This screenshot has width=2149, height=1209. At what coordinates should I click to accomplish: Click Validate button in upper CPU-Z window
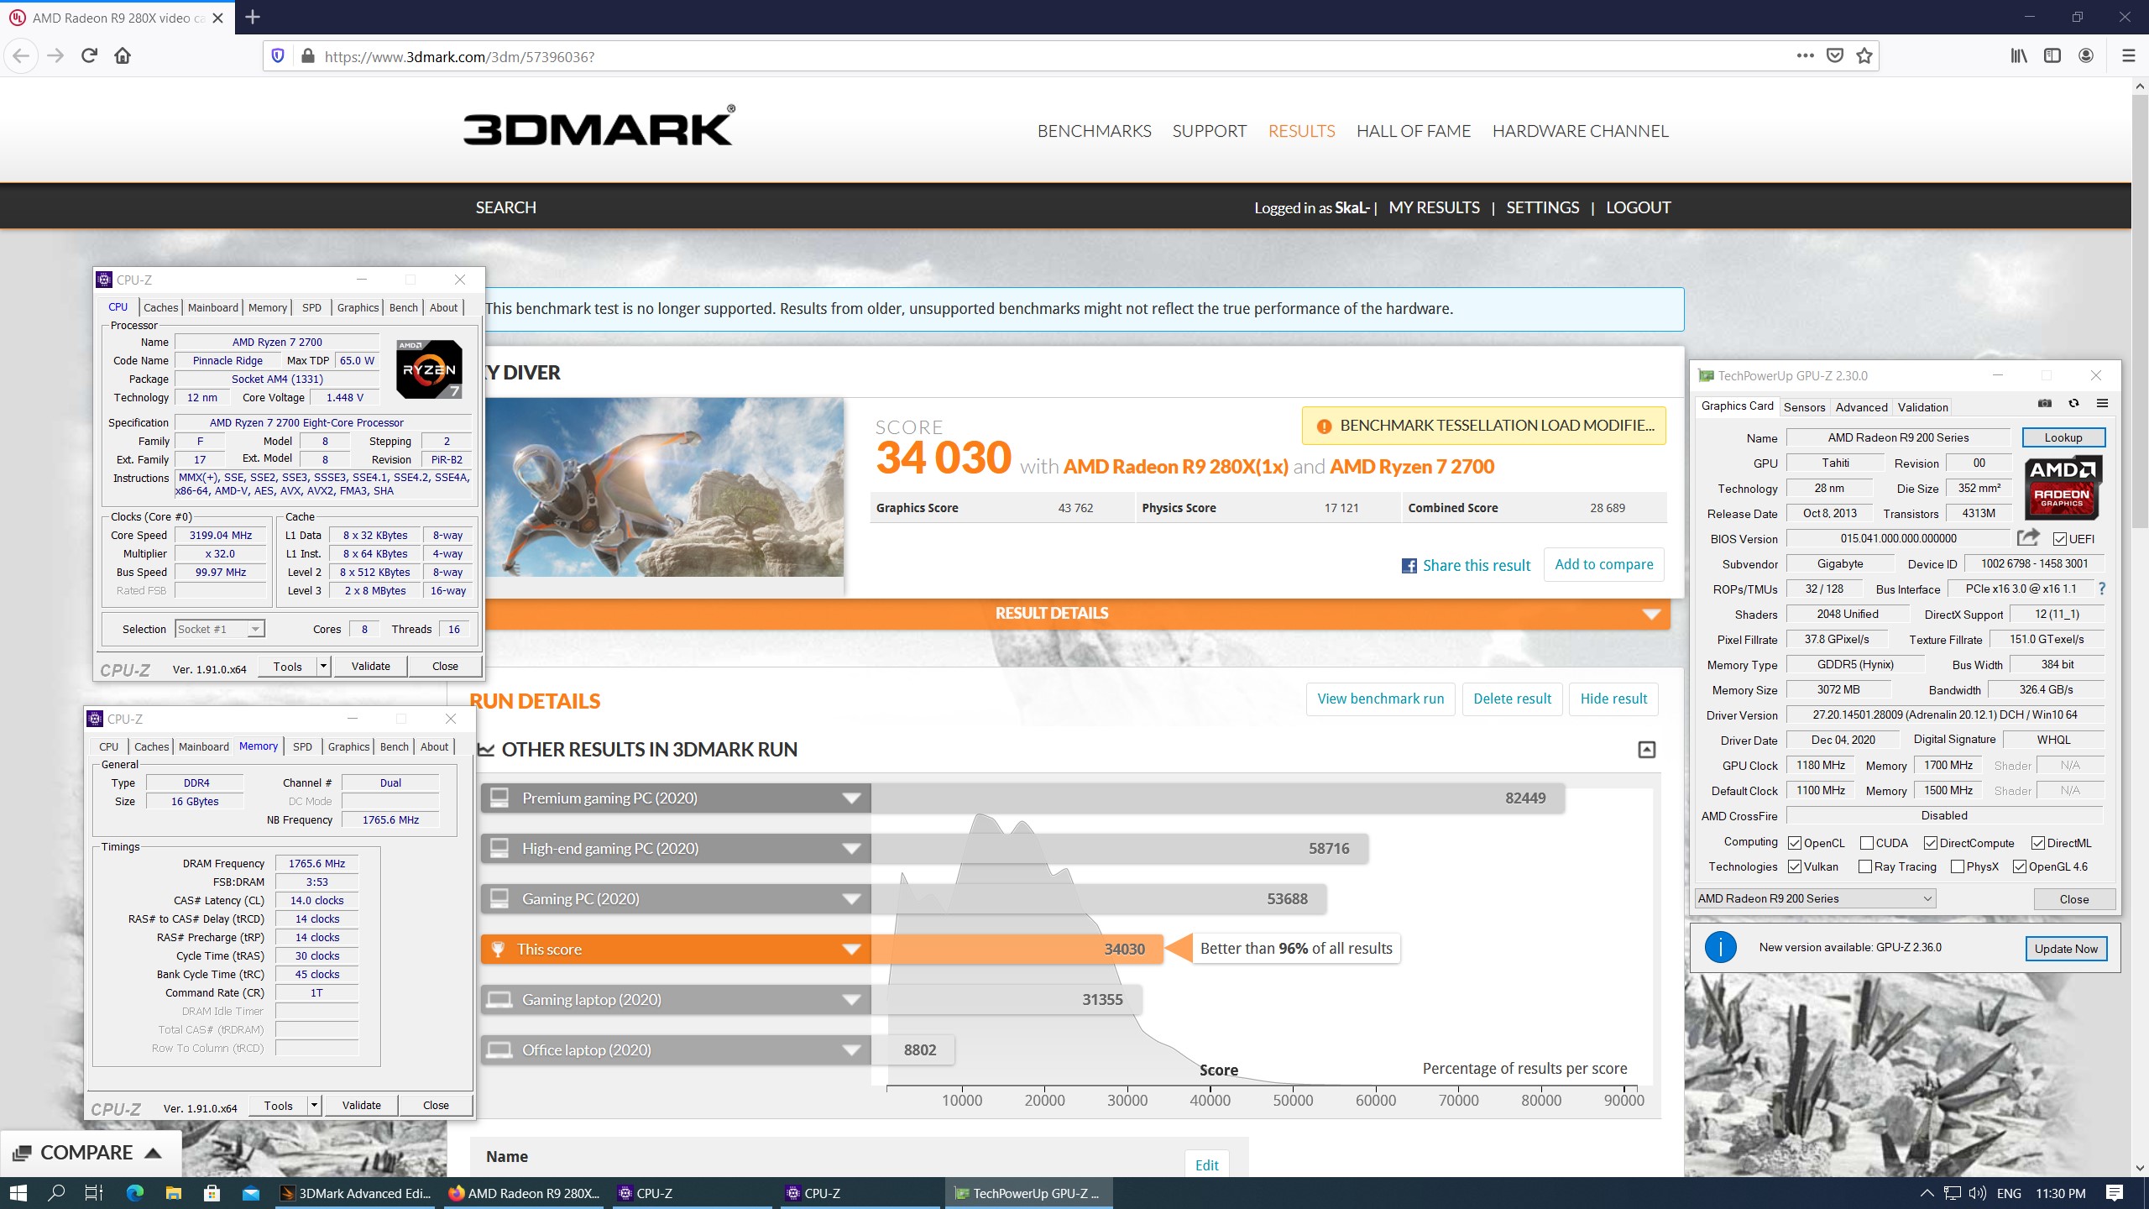click(x=370, y=667)
